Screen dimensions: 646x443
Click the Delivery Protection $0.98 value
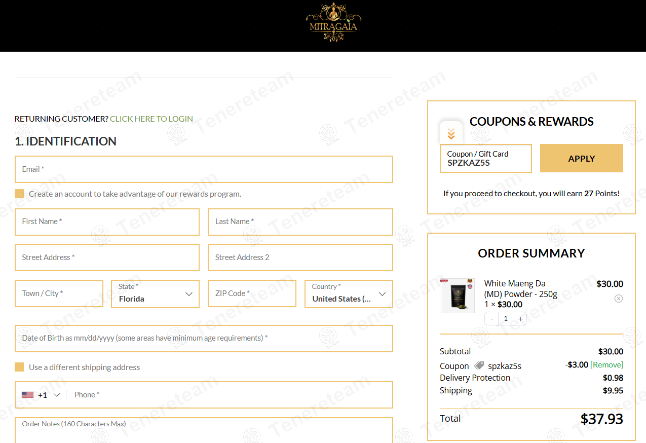[x=613, y=378]
